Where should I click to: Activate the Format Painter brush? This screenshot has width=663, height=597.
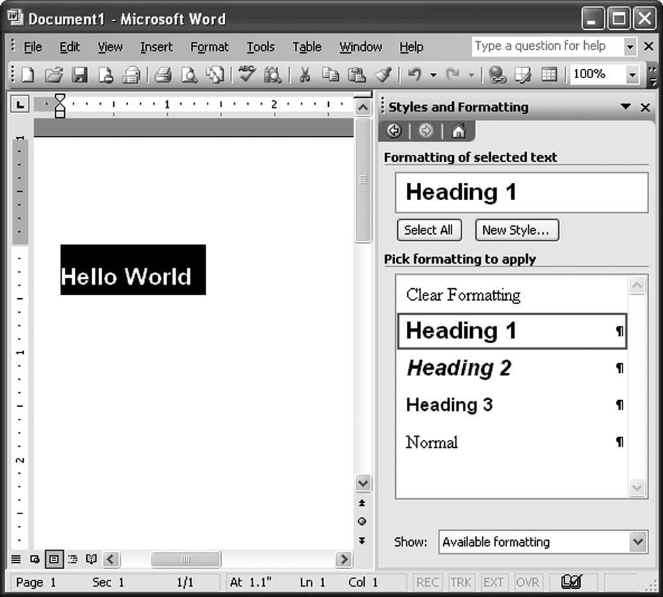(383, 76)
